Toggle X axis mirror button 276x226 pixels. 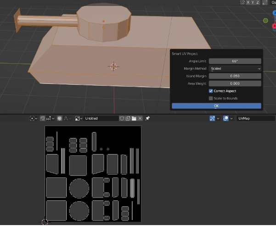248,2
